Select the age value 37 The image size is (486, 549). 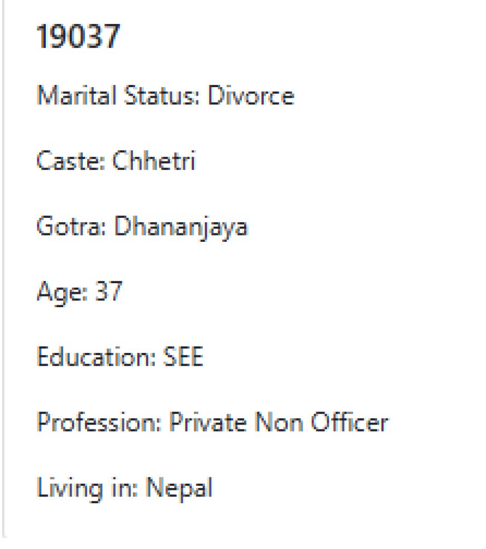(x=108, y=292)
